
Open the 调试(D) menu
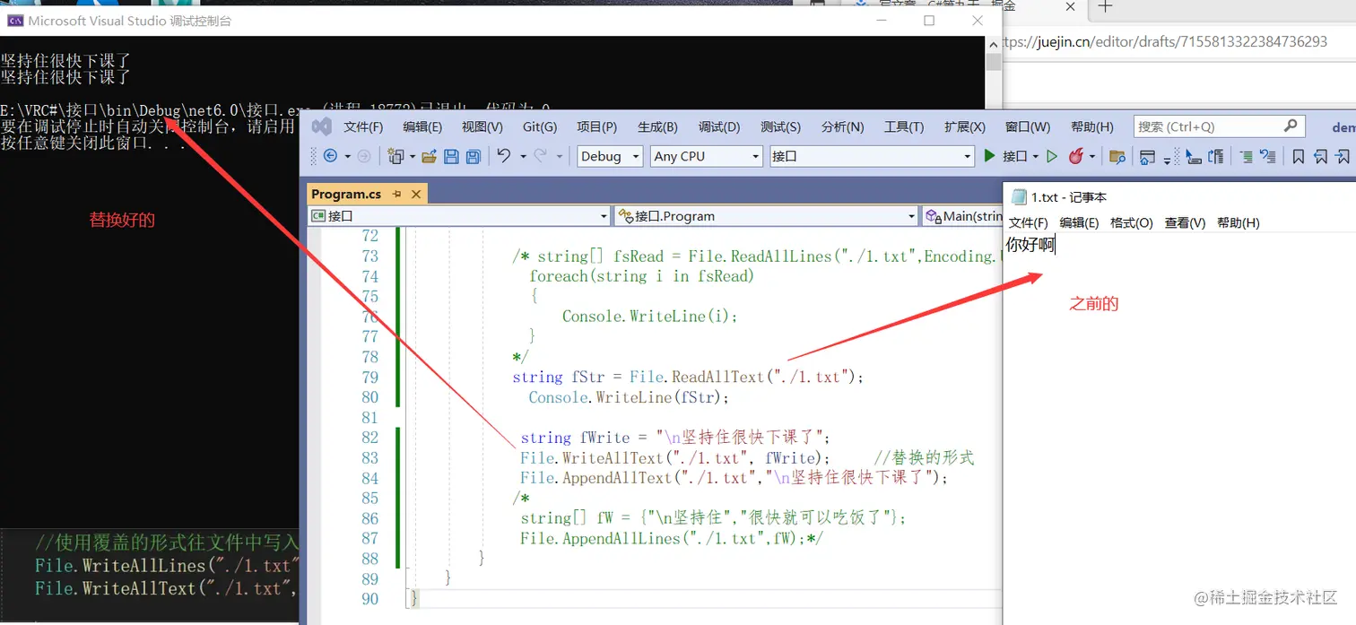click(719, 127)
